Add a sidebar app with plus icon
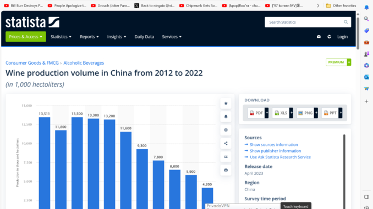Viewport: 373px width, 209px height. click(x=366, y=101)
